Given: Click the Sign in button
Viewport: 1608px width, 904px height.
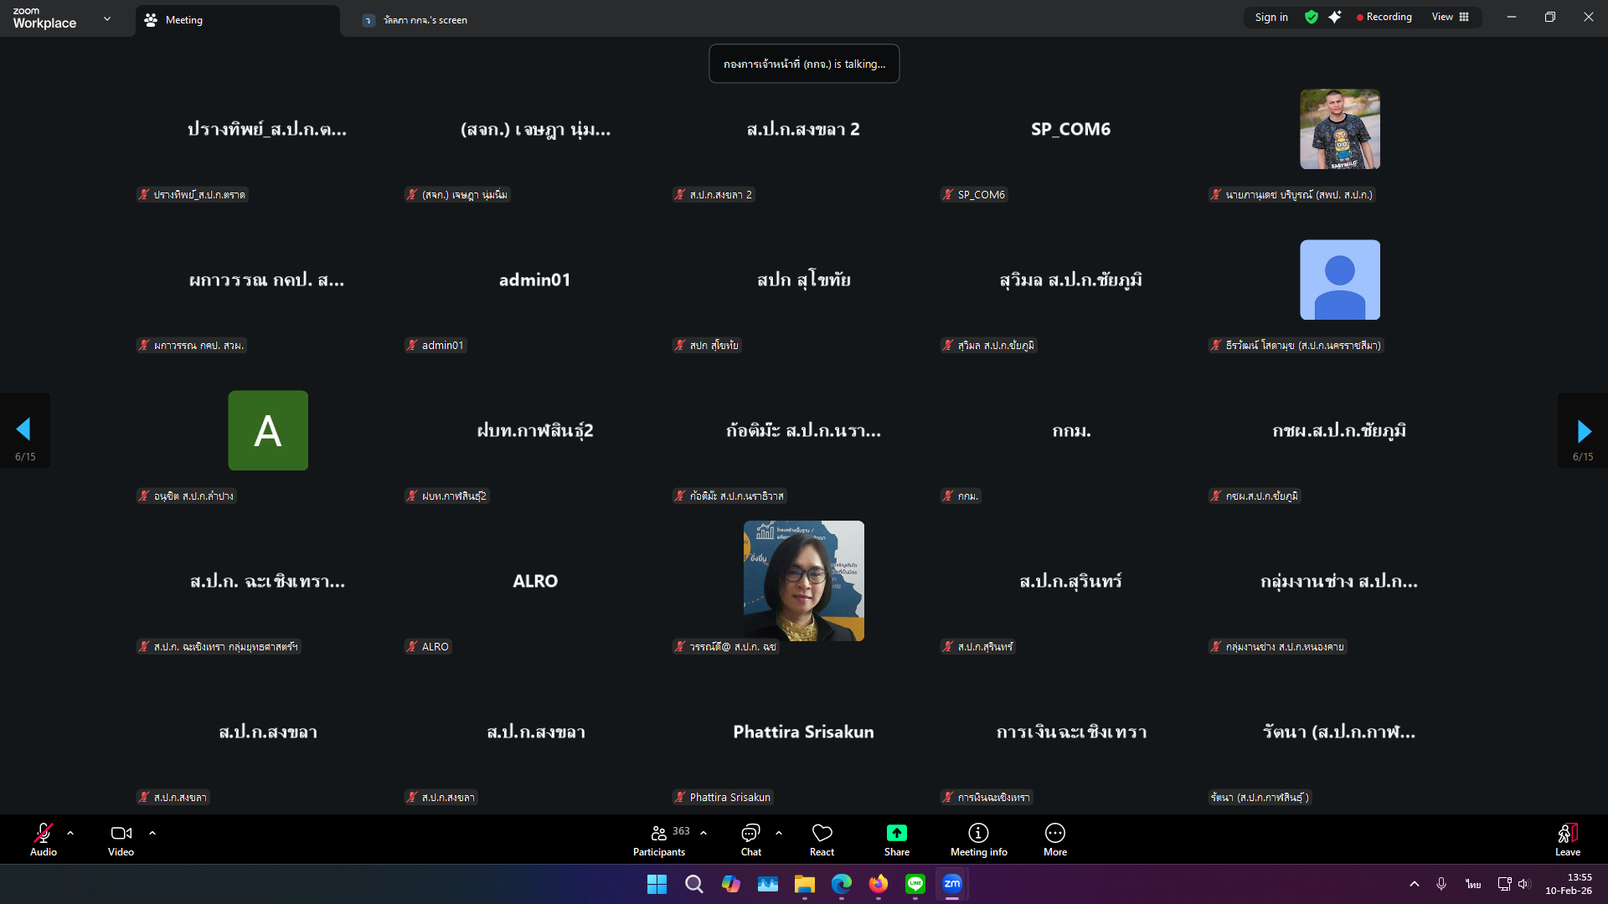Looking at the screenshot, I should click(1271, 17).
